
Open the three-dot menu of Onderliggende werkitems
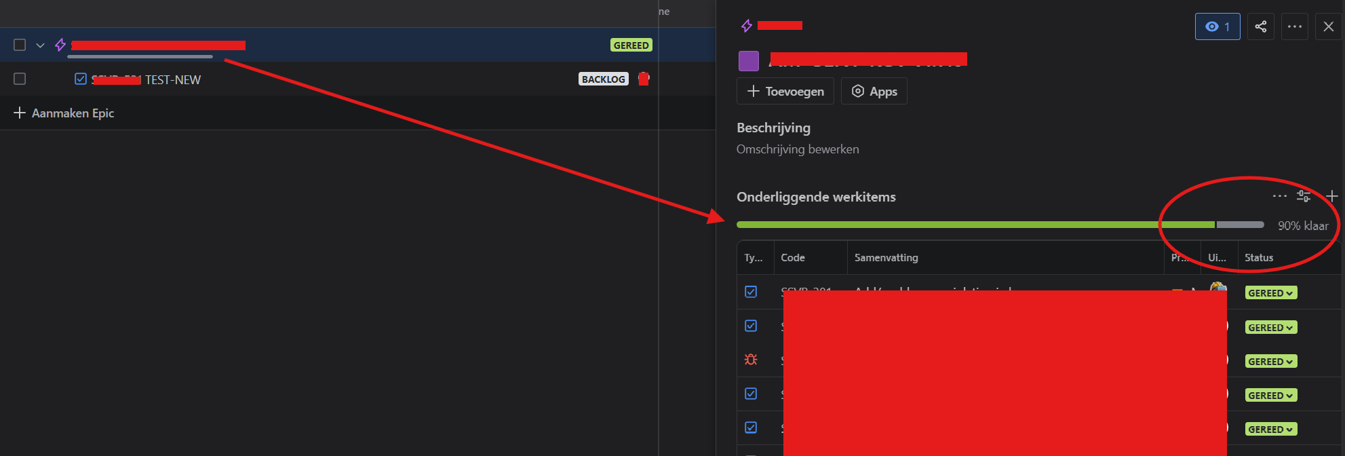(x=1279, y=196)
